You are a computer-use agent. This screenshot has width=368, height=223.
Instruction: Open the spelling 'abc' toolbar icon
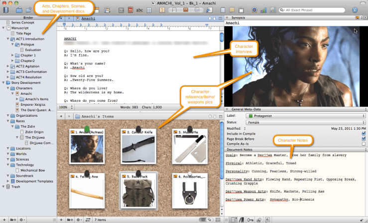(140, 9)
